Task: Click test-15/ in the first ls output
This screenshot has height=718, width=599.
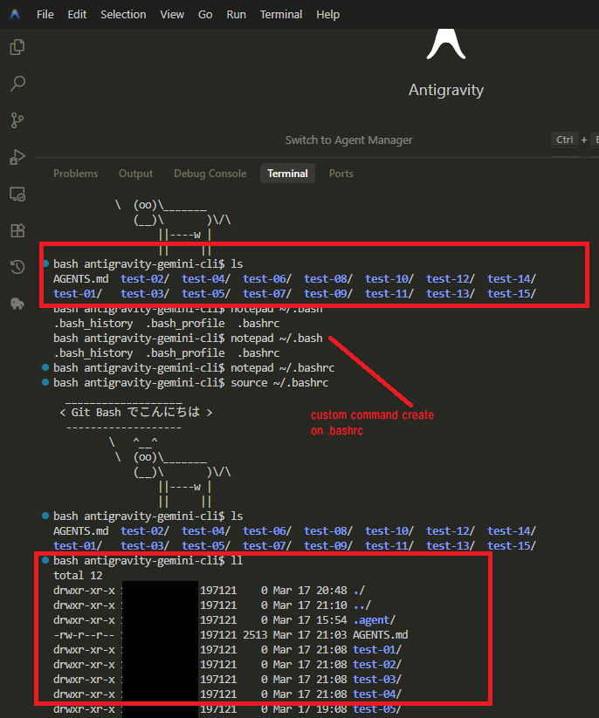Action: click(512, 293)
